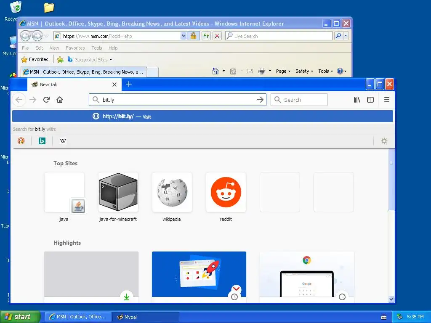This screenshot has height=323, width=431.
Task: Open the IE File menu
Action: click(x=25, y=48)
